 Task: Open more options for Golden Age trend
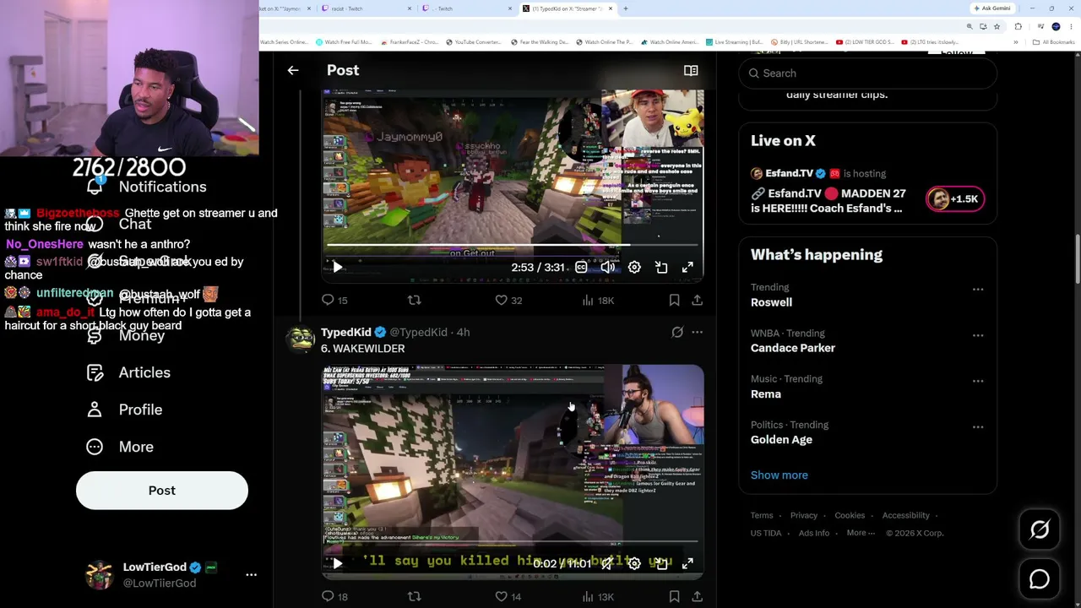click(978, 426)
